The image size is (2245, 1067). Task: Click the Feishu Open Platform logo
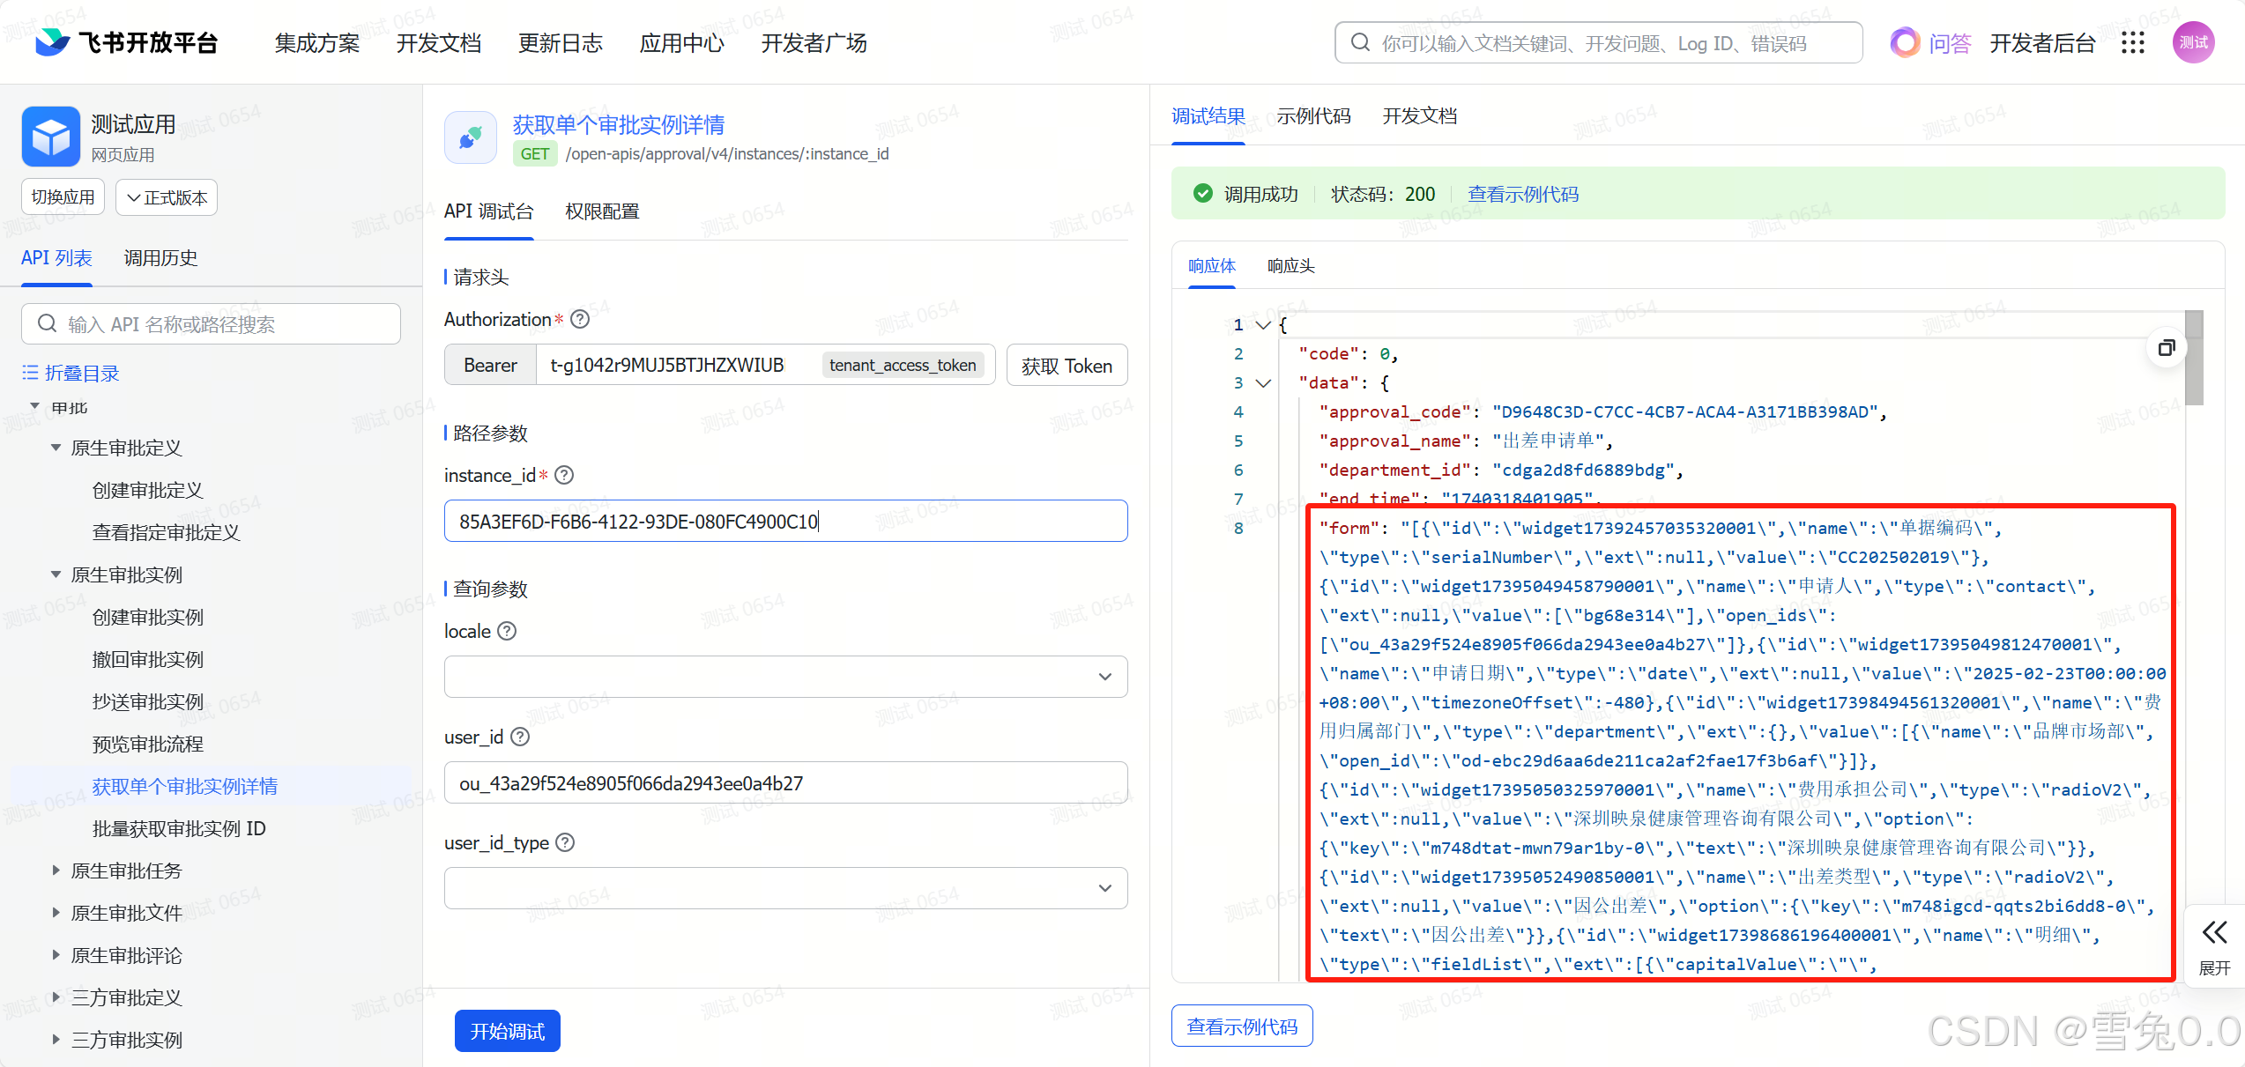tap(127, 42)
